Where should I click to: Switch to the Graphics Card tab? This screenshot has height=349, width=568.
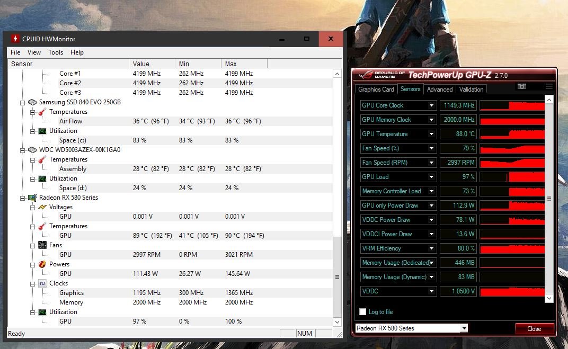click(x=376, y=90)
